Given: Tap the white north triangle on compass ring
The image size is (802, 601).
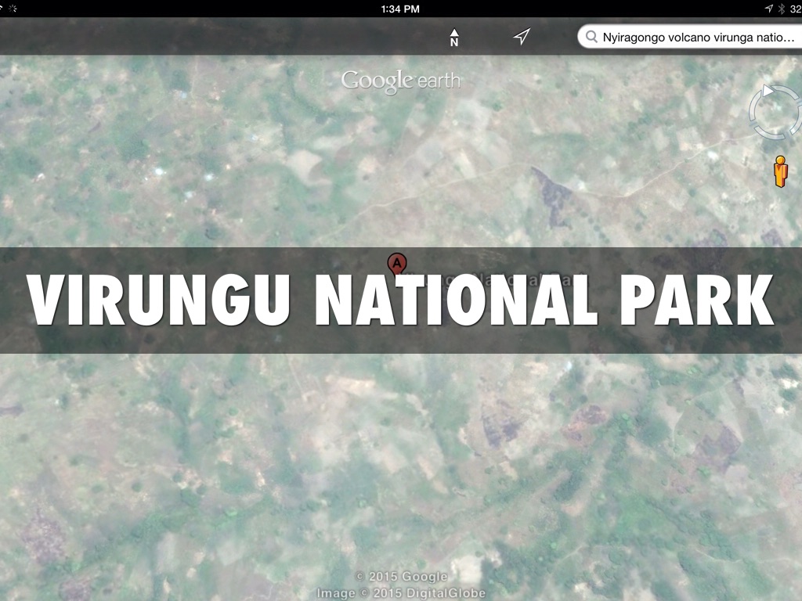Looking at the screenshot, I should point(768,91).
